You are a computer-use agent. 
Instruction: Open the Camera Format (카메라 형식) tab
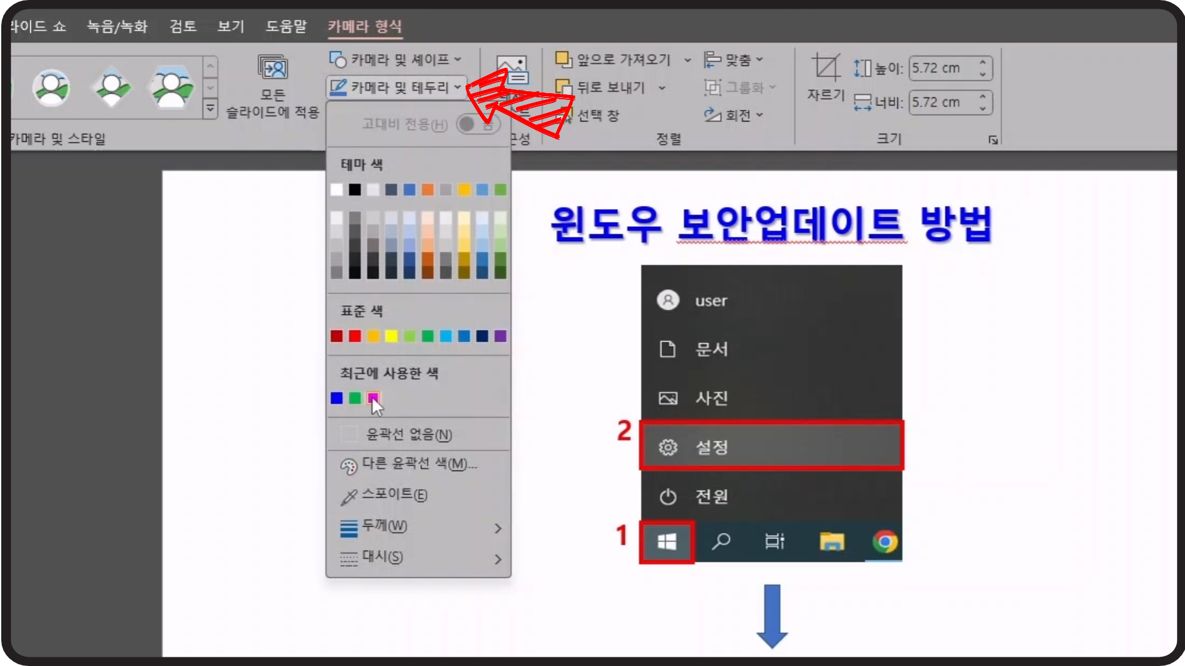point(364,27)
